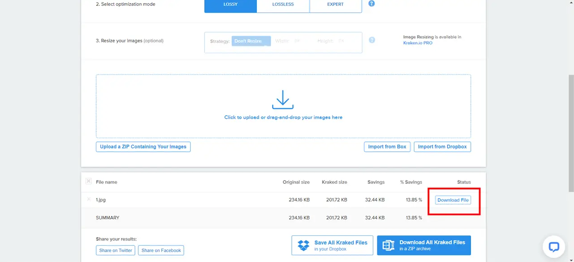Click Import from Box button
The image size is (574, 262).
point(387,147)
